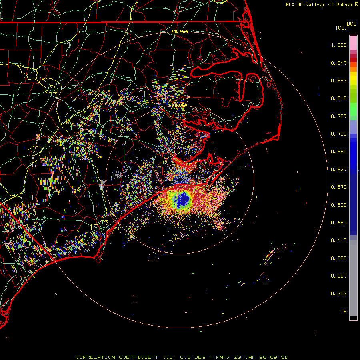The width and height of the screenshot is (360, 360).
Task: Click the 0.253 scale value
Action: click(x=339, y=294)
